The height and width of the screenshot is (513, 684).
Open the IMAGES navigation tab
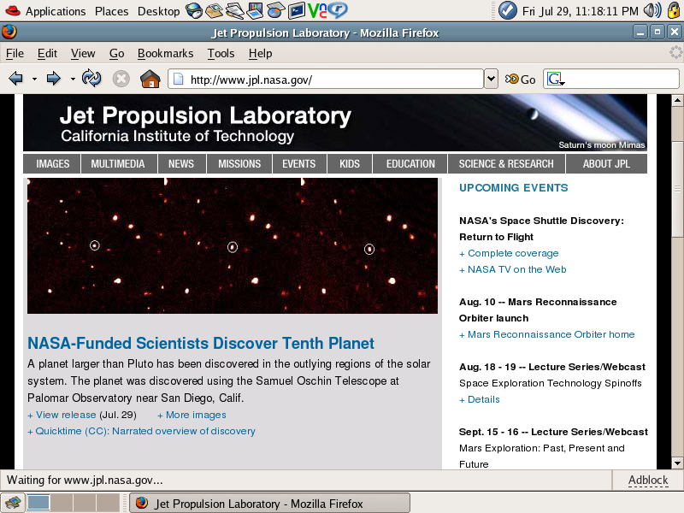[x=52, y=163]
